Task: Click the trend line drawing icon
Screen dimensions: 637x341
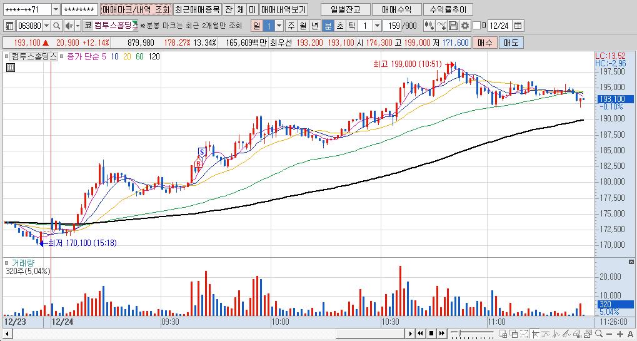Action: point(545,333)
